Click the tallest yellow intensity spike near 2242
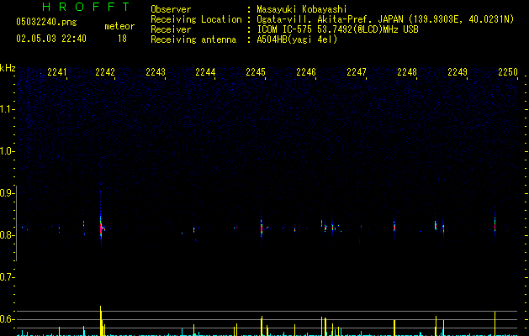Screen dimensions: 529x336 coord(101,321)
